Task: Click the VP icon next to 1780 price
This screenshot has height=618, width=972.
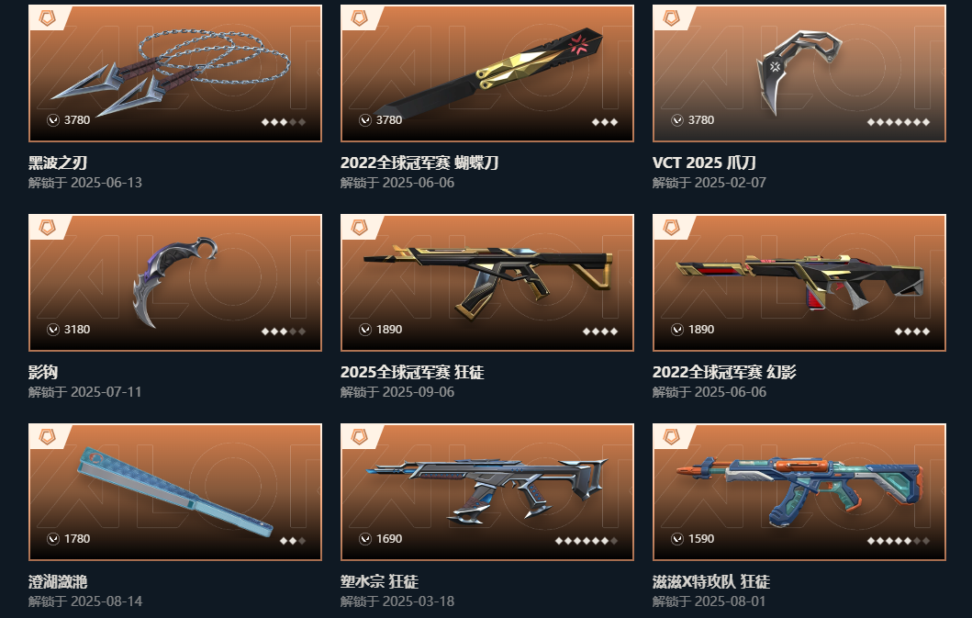Action: (53, 539)
